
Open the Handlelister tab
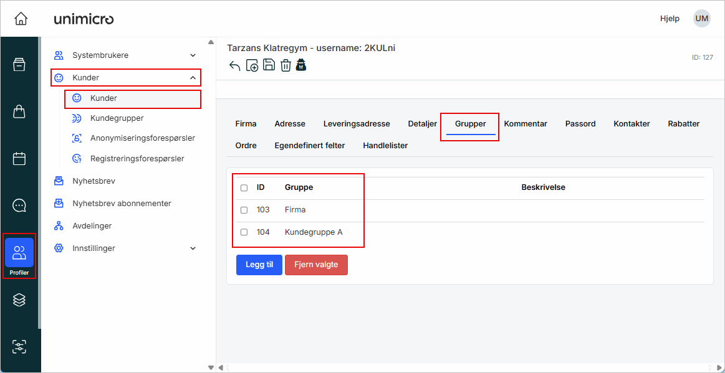[385, 146]
